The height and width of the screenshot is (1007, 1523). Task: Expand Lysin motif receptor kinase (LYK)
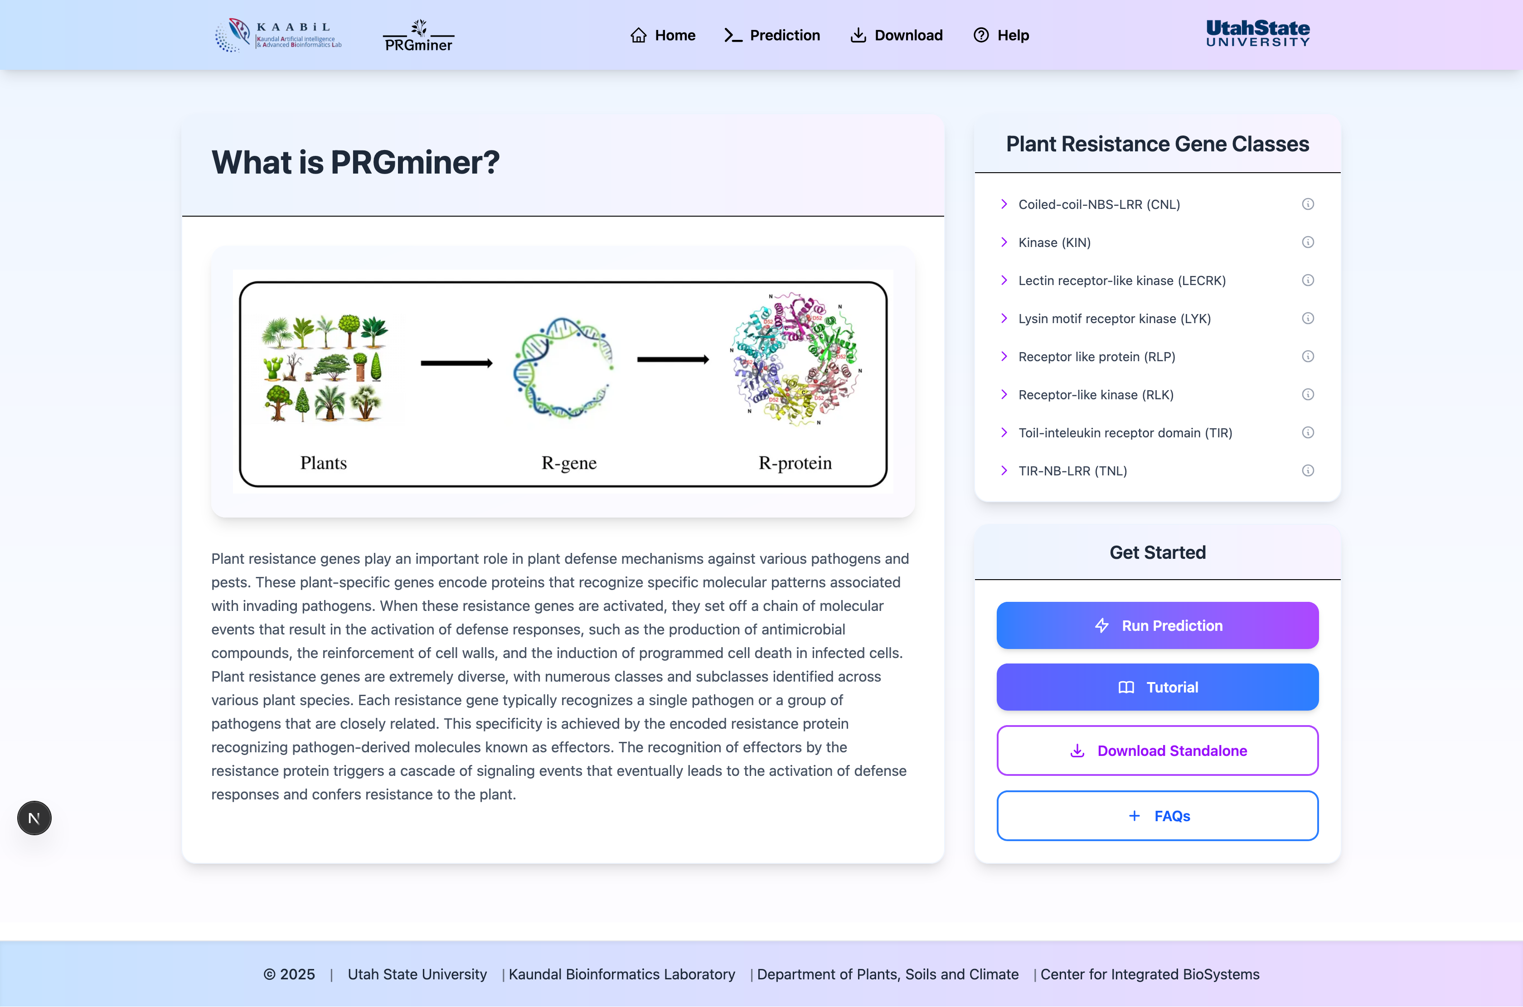click(1004, 318)
